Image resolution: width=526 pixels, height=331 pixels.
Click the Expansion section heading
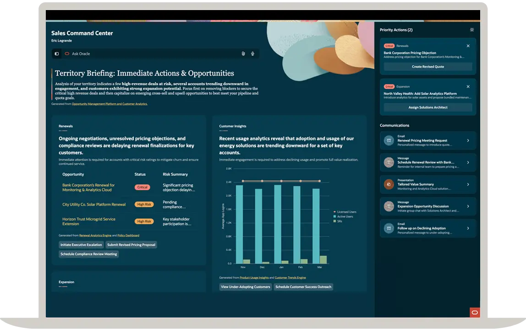[x=66, y=282]
